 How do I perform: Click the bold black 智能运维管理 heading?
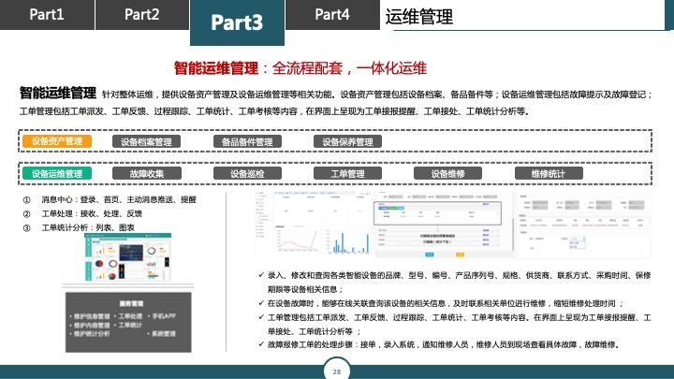pyautogui.click(x=58, y=93)
